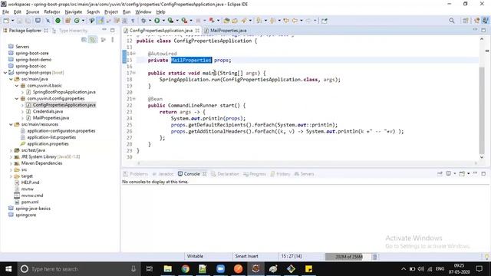Click editor vertical scrollbar thumb
Screen dimensions: 491x276
(482, 110)
